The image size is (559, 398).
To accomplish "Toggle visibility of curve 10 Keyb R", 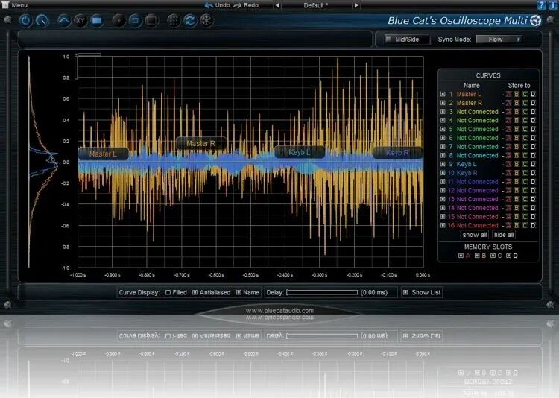I will tap(443, 173).
